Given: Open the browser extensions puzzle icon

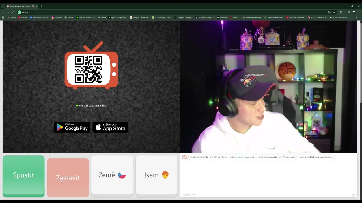Looking at the screenshot, I should pos(341,12).
